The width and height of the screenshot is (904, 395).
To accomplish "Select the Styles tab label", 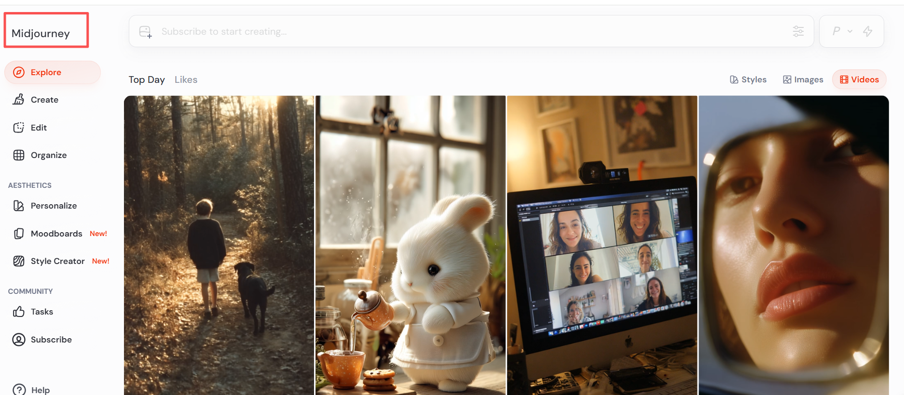I will click(754, 79).
